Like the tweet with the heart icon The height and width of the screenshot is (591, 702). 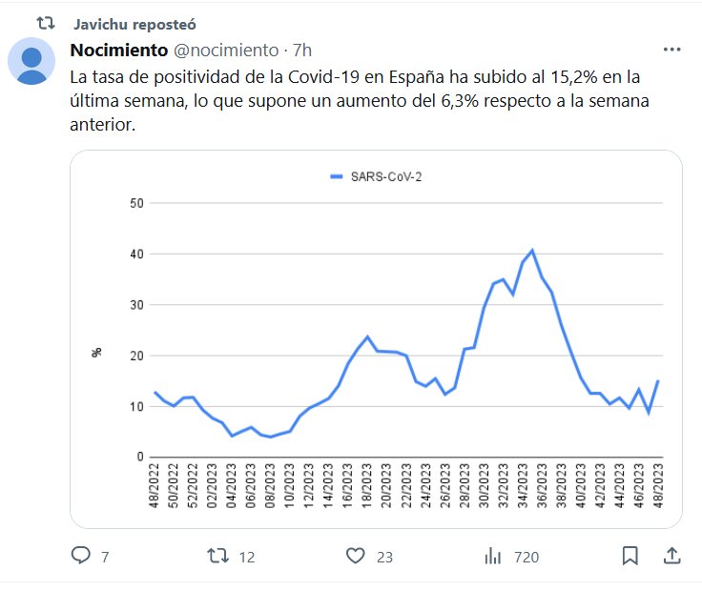(356, 556)
